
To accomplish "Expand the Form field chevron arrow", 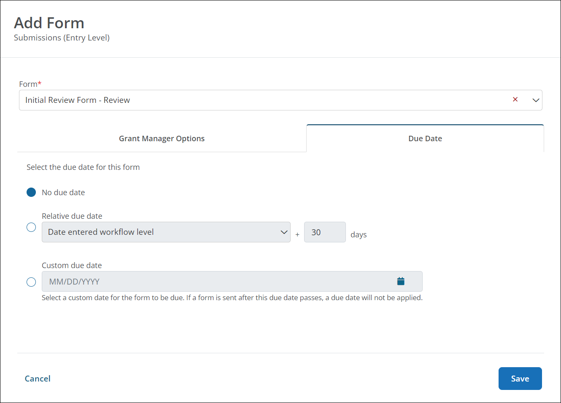I will [x=536, y=100].
